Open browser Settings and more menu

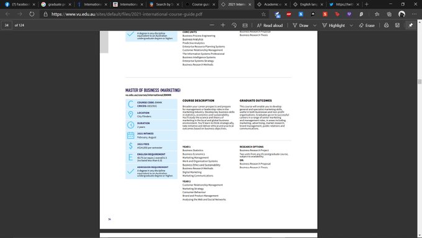pos(414,14)
